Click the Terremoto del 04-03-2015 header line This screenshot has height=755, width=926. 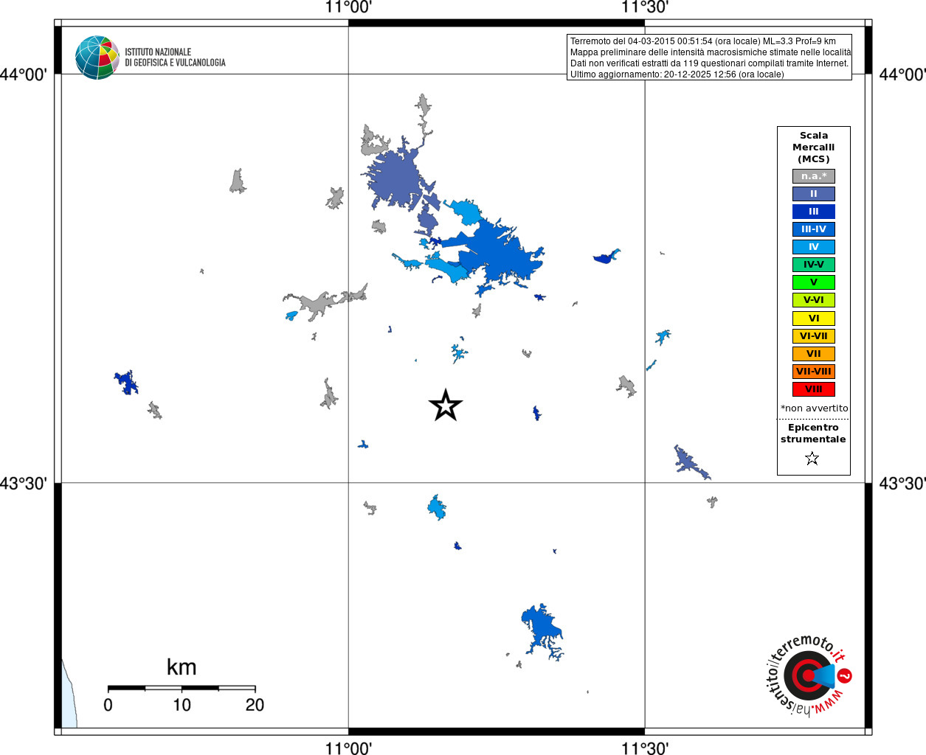pyautogui.click(x=702, y=41)
